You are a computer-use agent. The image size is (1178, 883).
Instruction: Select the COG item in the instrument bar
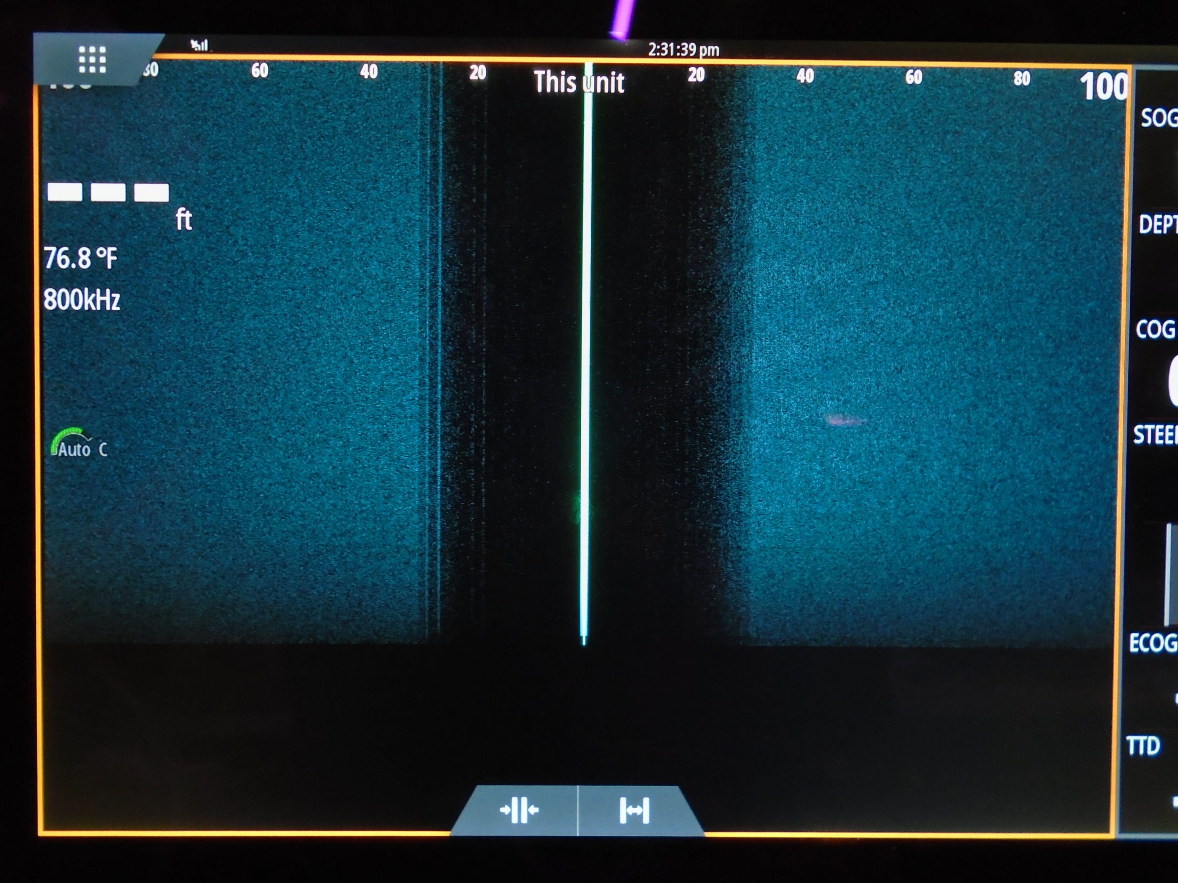[x=1155, y=329]
